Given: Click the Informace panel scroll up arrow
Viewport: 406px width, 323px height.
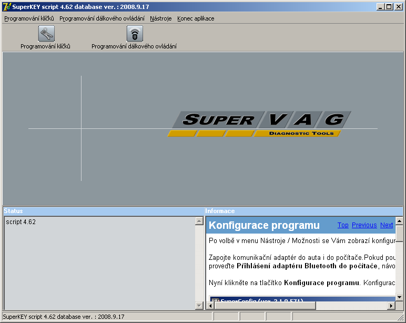Looking at the screenshot, I should click(399, 221).
